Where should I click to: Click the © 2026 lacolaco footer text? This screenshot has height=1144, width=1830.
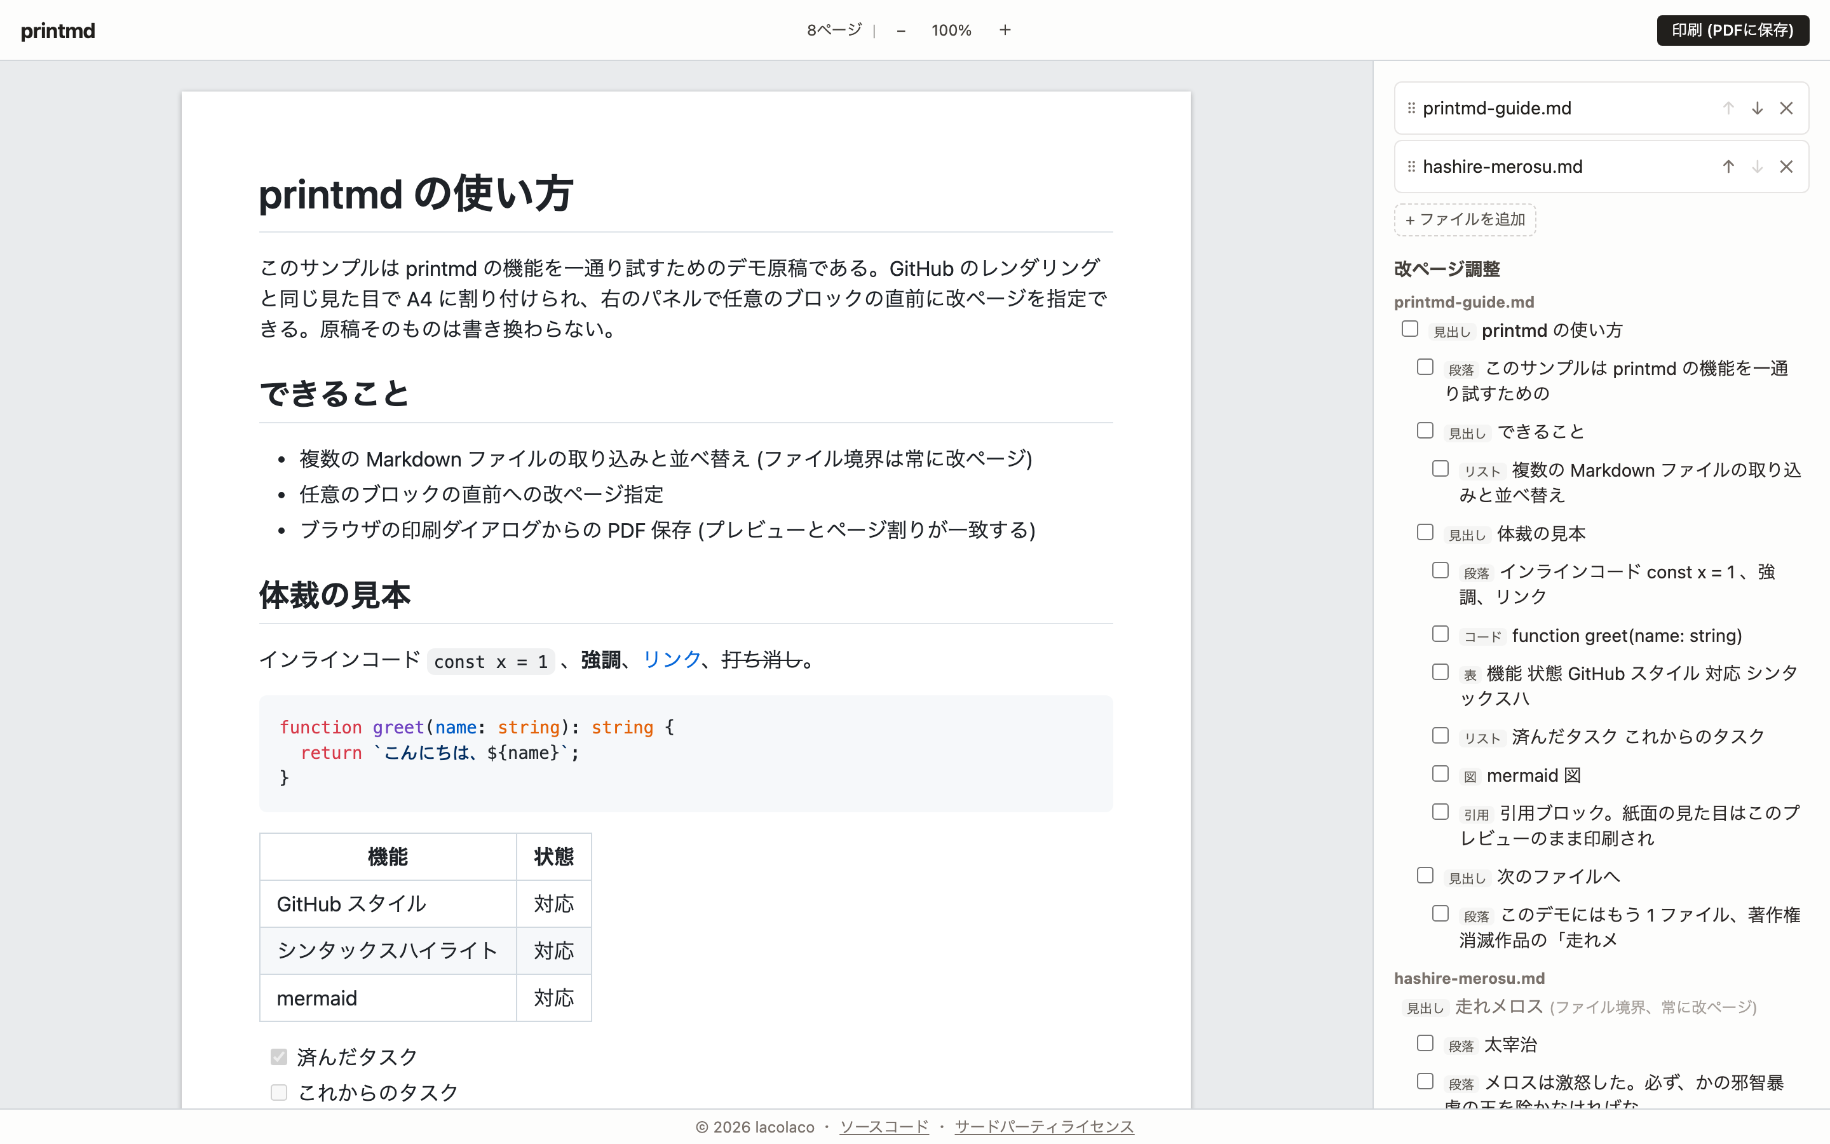click(755, 1127)
